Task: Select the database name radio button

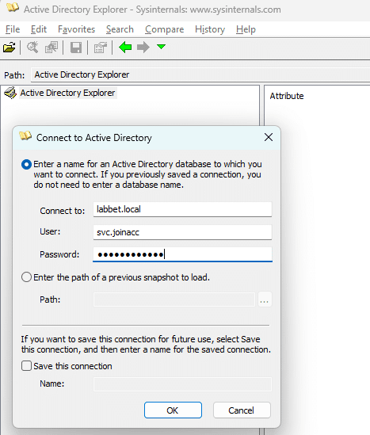Action: (26, 165)
